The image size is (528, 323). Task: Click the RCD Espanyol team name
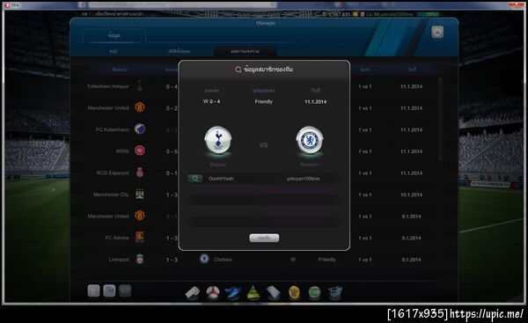(113, 173)
